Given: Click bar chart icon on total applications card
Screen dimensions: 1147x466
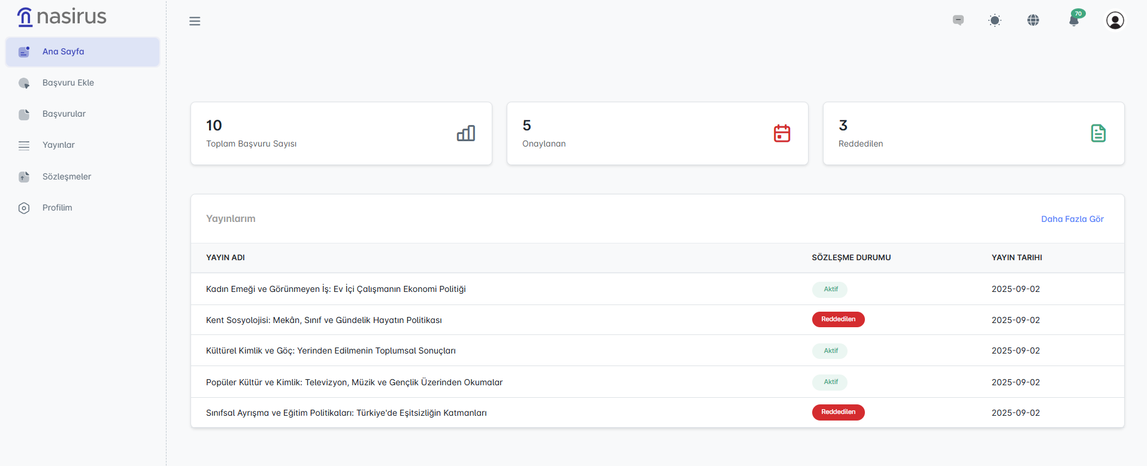Looking at the screenshot, I should pos(465,133).
